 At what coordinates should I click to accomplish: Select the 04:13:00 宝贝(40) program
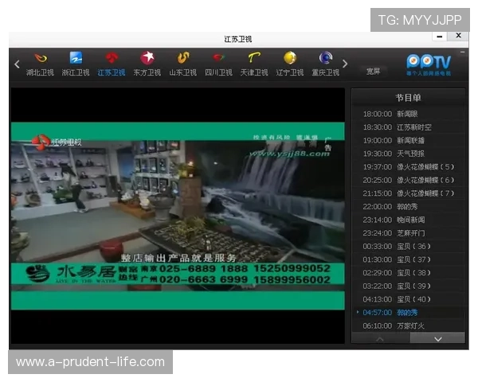(408, 299)
